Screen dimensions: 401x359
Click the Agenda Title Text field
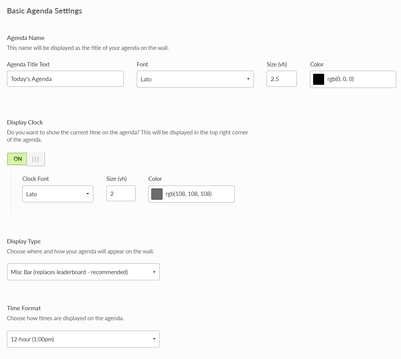[x=65, y=79]
